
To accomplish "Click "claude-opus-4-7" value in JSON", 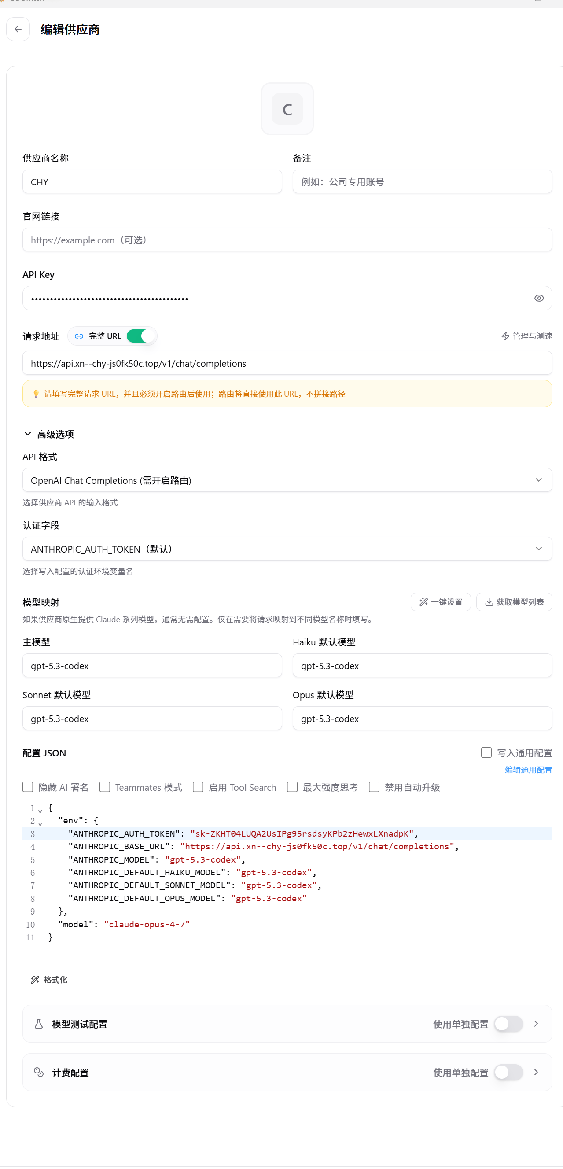I will pyautogui.click(x=147, y=924).
